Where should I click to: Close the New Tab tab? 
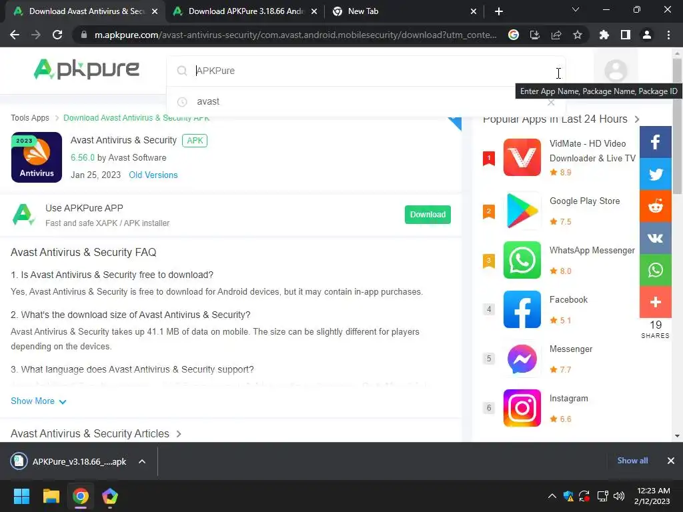(x=474, y=12)
